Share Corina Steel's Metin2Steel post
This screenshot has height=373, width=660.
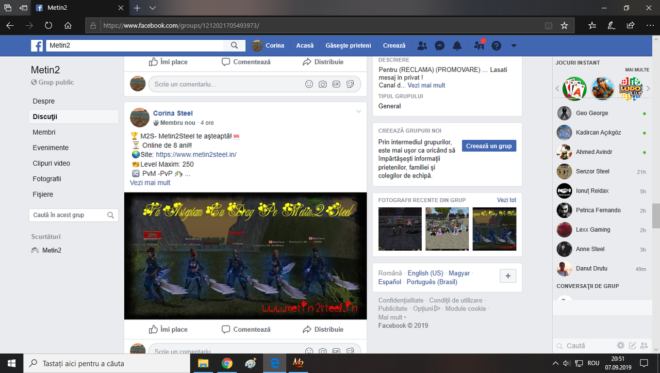coord(323,329)
